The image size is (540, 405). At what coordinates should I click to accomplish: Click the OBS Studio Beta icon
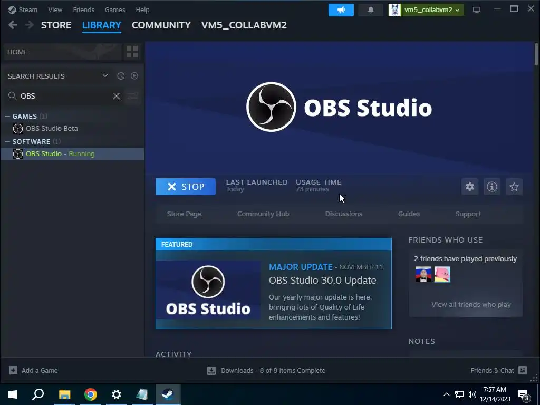18,129
